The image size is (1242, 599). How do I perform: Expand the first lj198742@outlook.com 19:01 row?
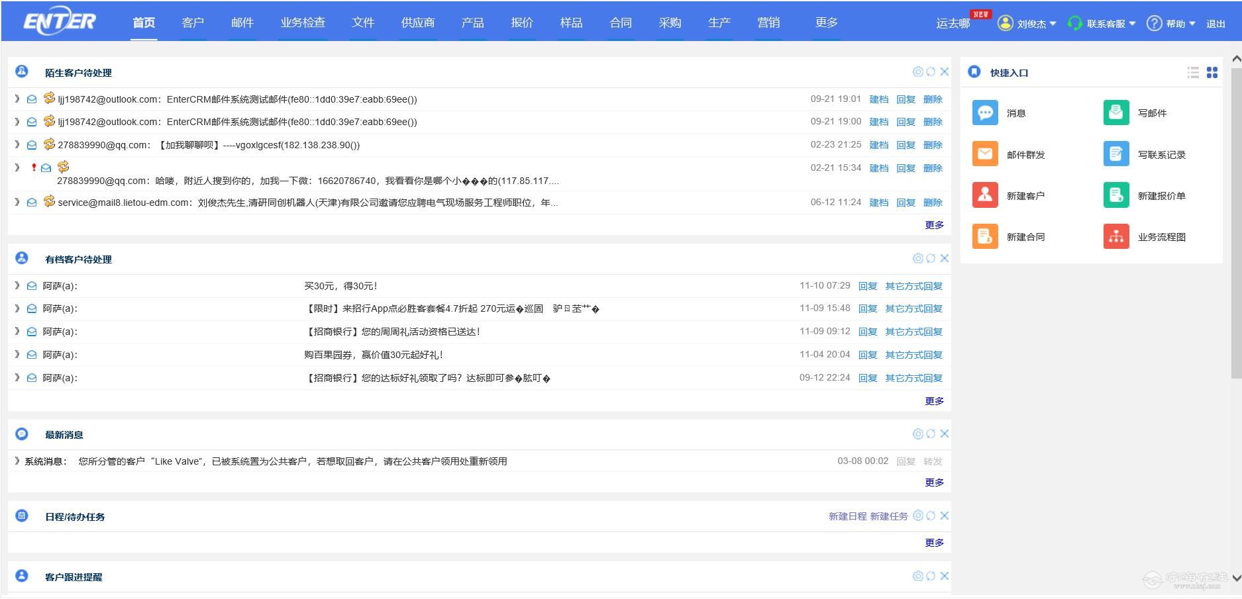point(17,99)
